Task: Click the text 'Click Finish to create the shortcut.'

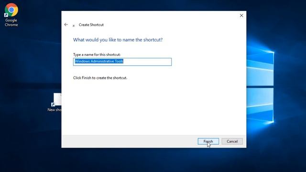Action: [100, 78]
